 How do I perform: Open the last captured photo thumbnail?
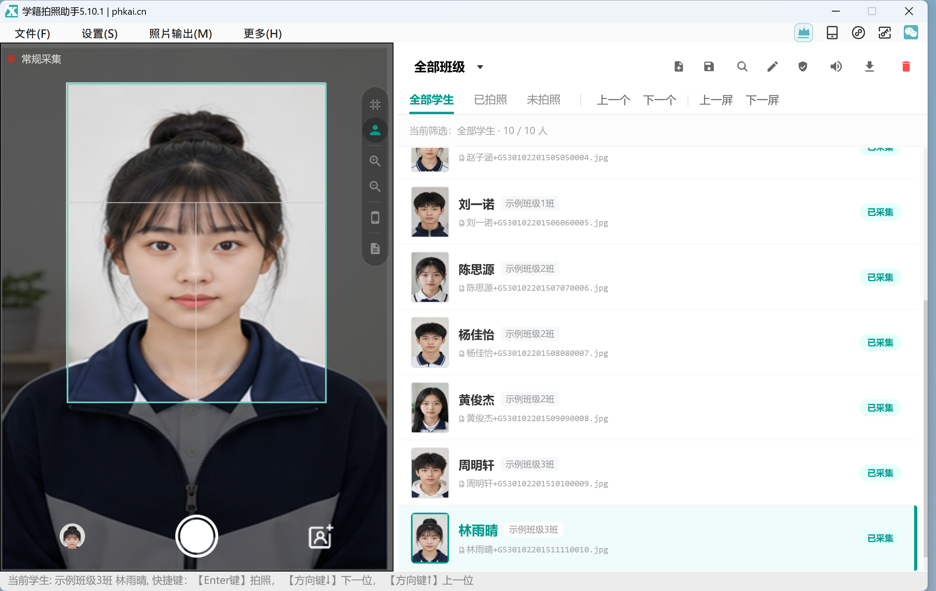pyautogui.click(x=72, y=536)
